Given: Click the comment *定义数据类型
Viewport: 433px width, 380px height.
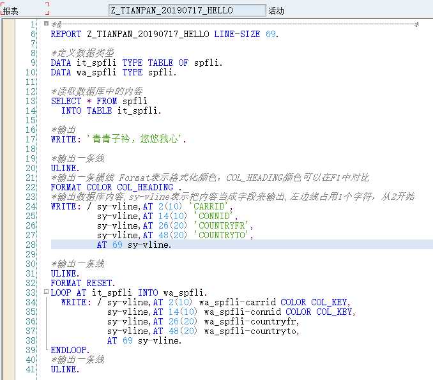Looking at the screenshot, I should point(82,53).
